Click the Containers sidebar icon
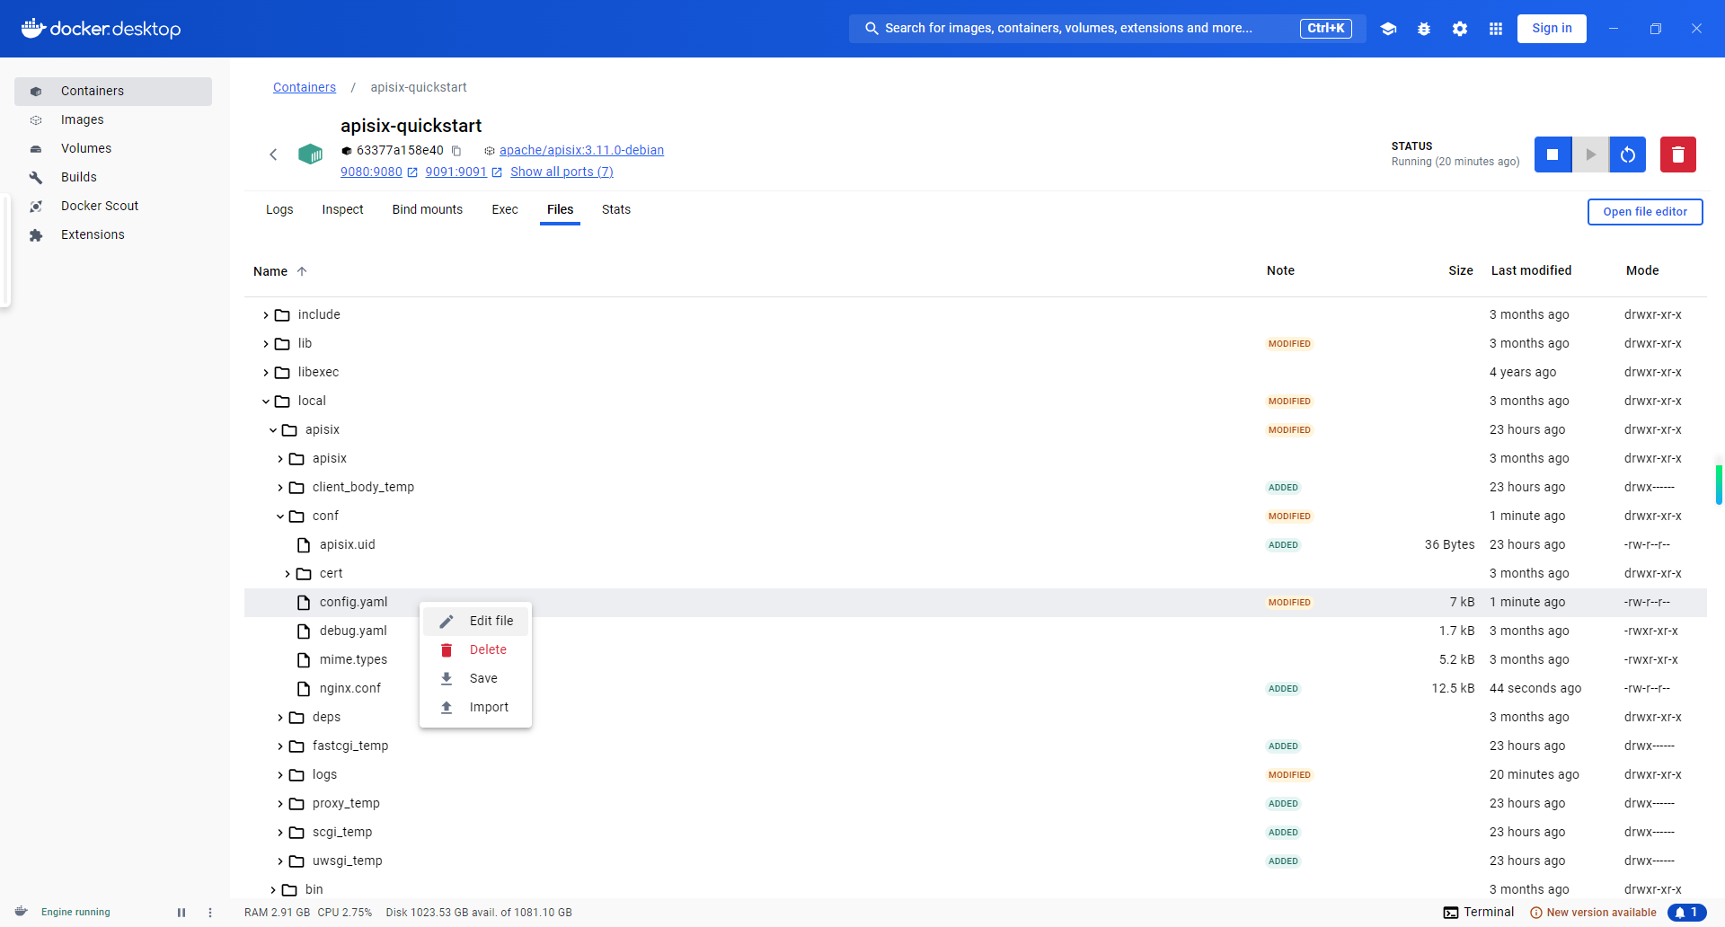1725x927 pixels. (x=36, y=92)
